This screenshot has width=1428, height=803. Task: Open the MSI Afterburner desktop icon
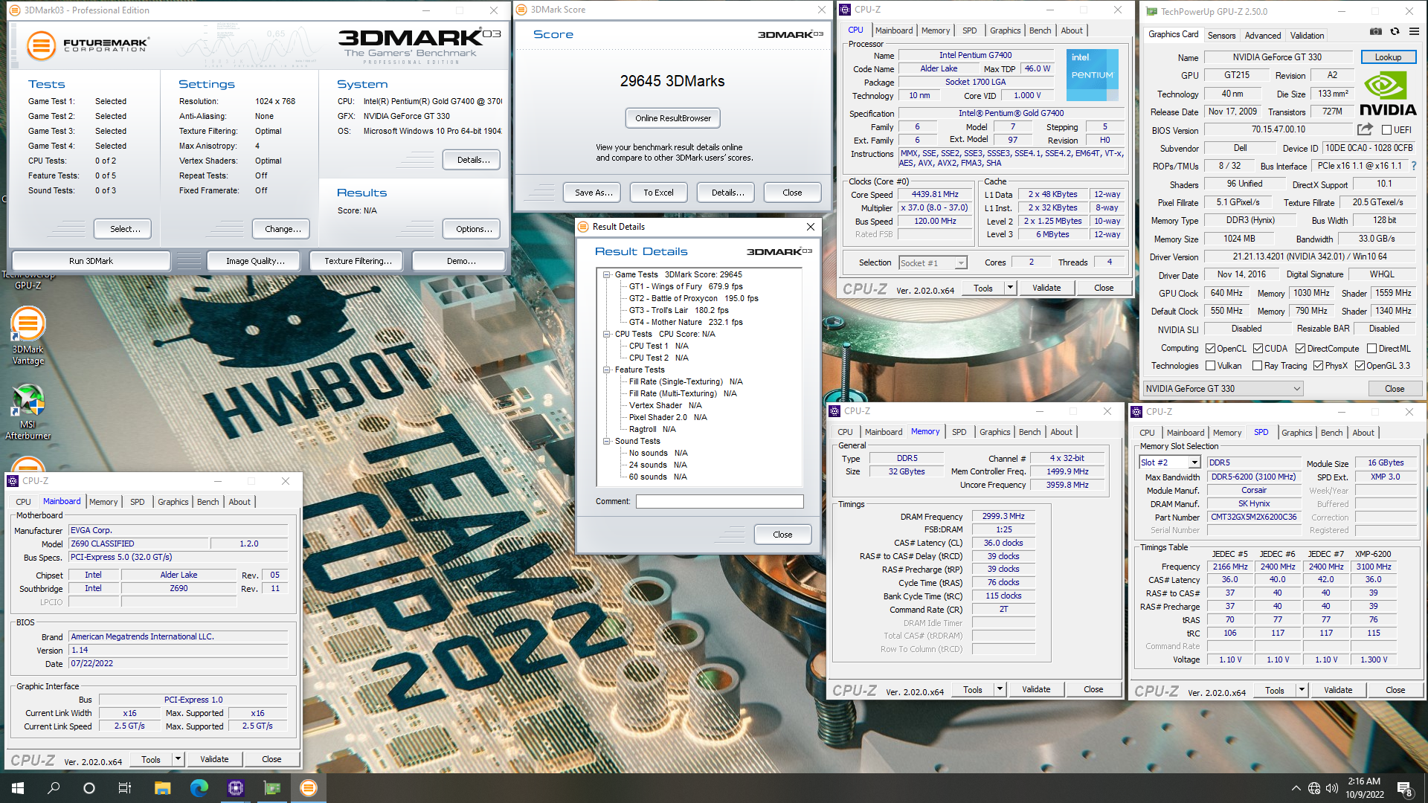[28, 412]
